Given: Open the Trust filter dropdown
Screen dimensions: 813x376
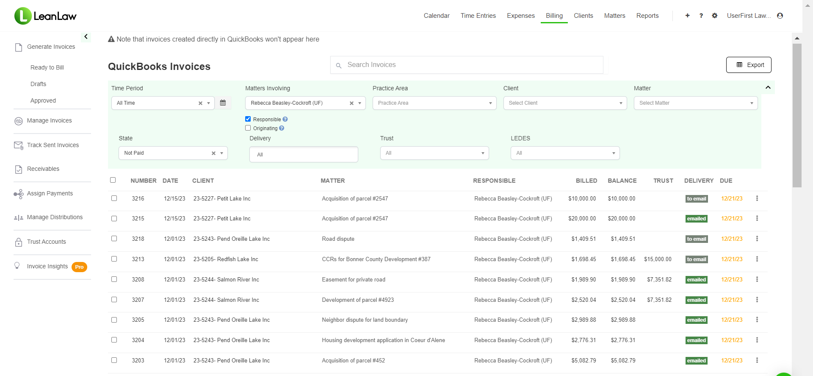Looking at the screenshot, I should pyautogui.click(x=434, y=153).
